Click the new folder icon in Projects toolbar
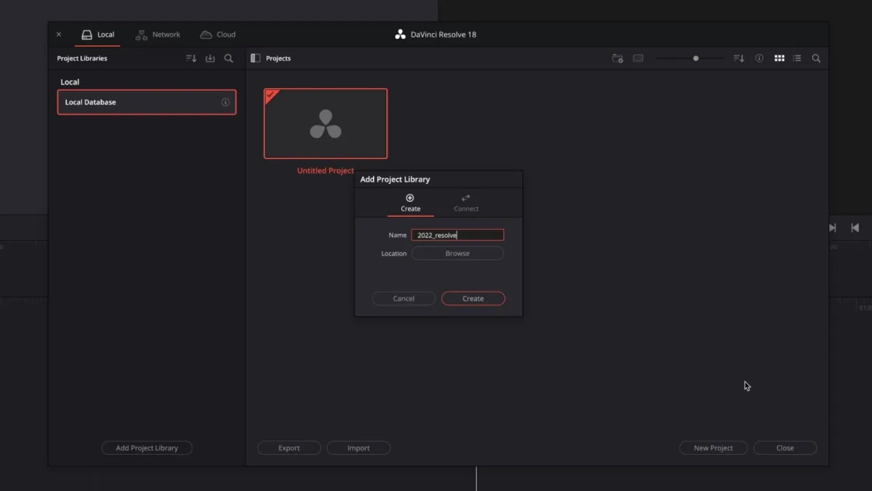 [x=617, y=58]
